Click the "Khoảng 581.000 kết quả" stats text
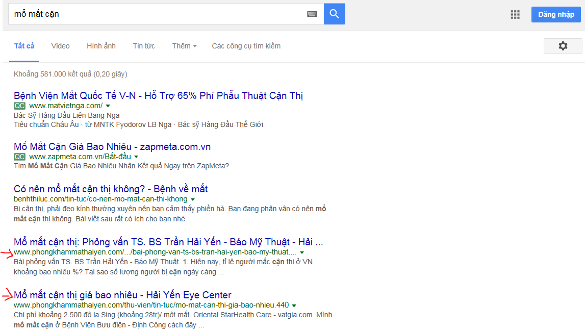Screen dimensions: 585x332 70,74
